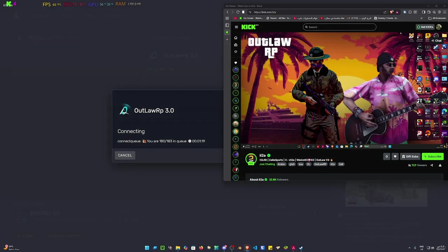Open Shared - All files bookmark
Screen dimensions: 448x252
tap(279, 18)
